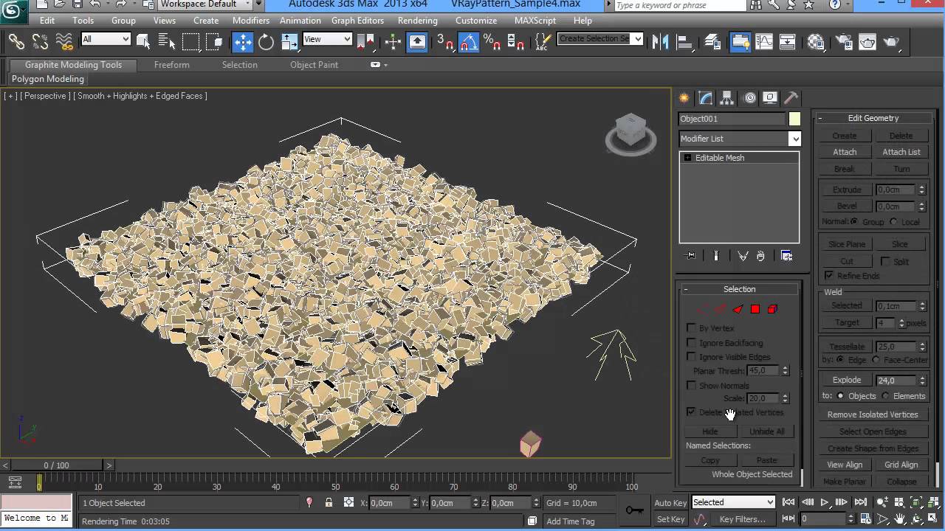Open the selection filter All dropdown
Screen dimensions: 945x531
coord(106,39)
